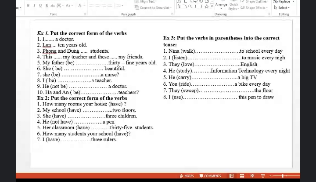Toggle Italic formatting in the Font group
This screenshot has width=316, height=182.
click(x=34, y=6)
